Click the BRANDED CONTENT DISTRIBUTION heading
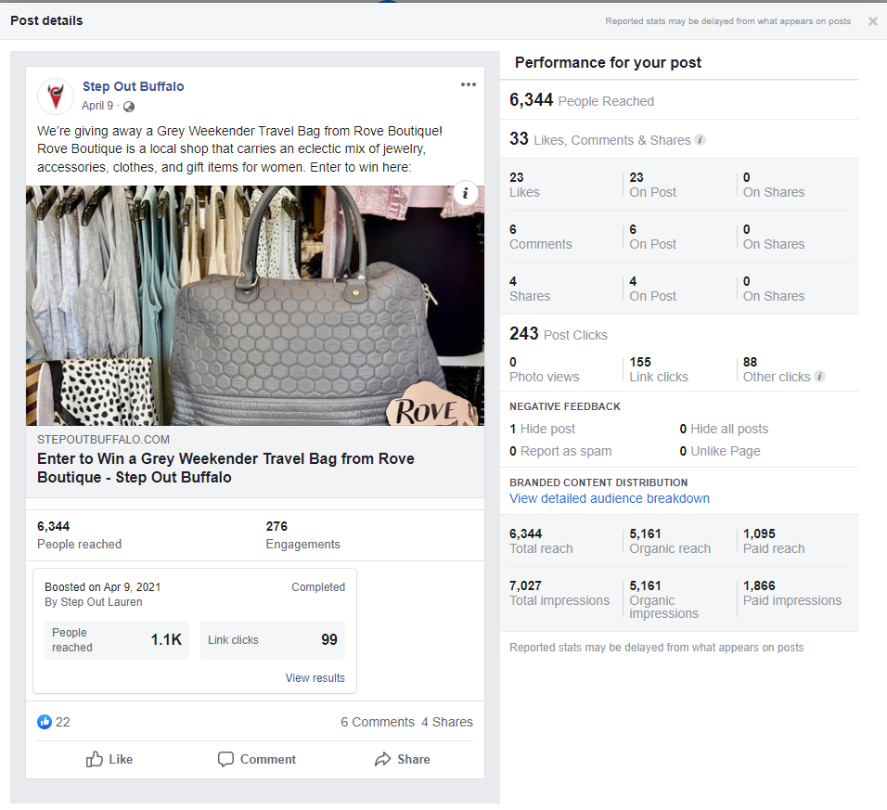Image resolution: width=887 pixels, height=810 pixels. (598, 482)
